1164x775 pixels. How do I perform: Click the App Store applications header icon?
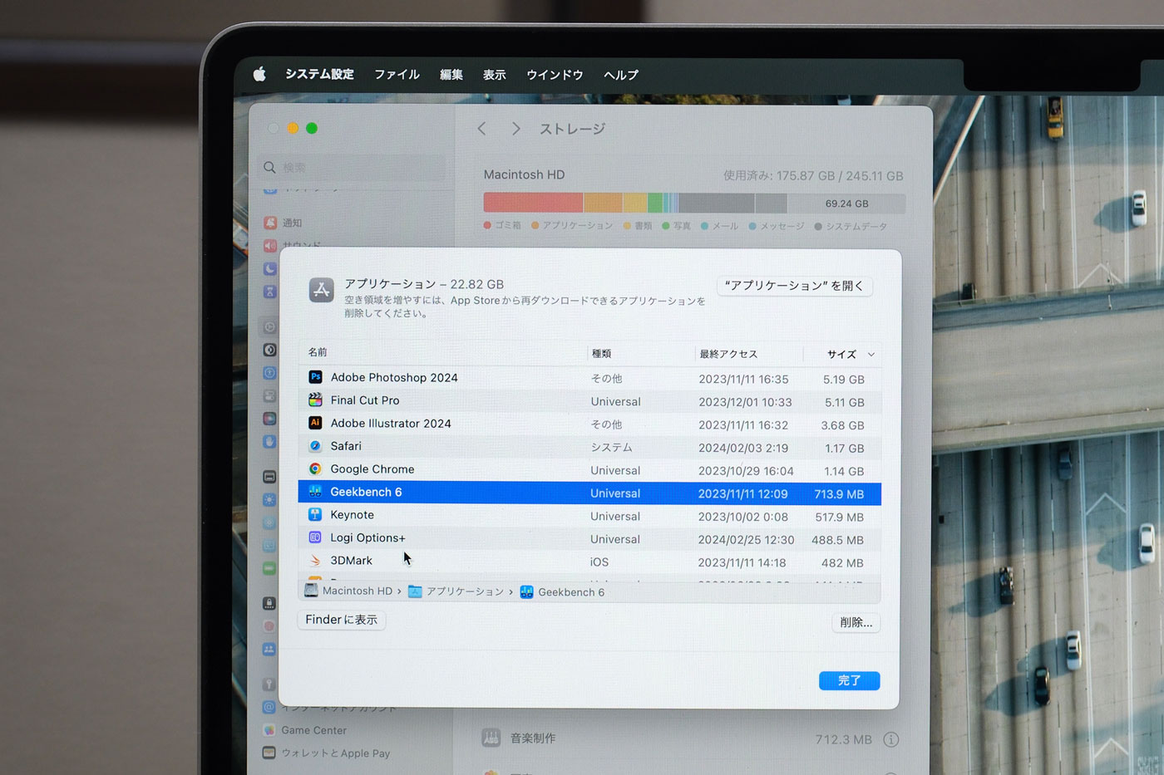[322, 290]
